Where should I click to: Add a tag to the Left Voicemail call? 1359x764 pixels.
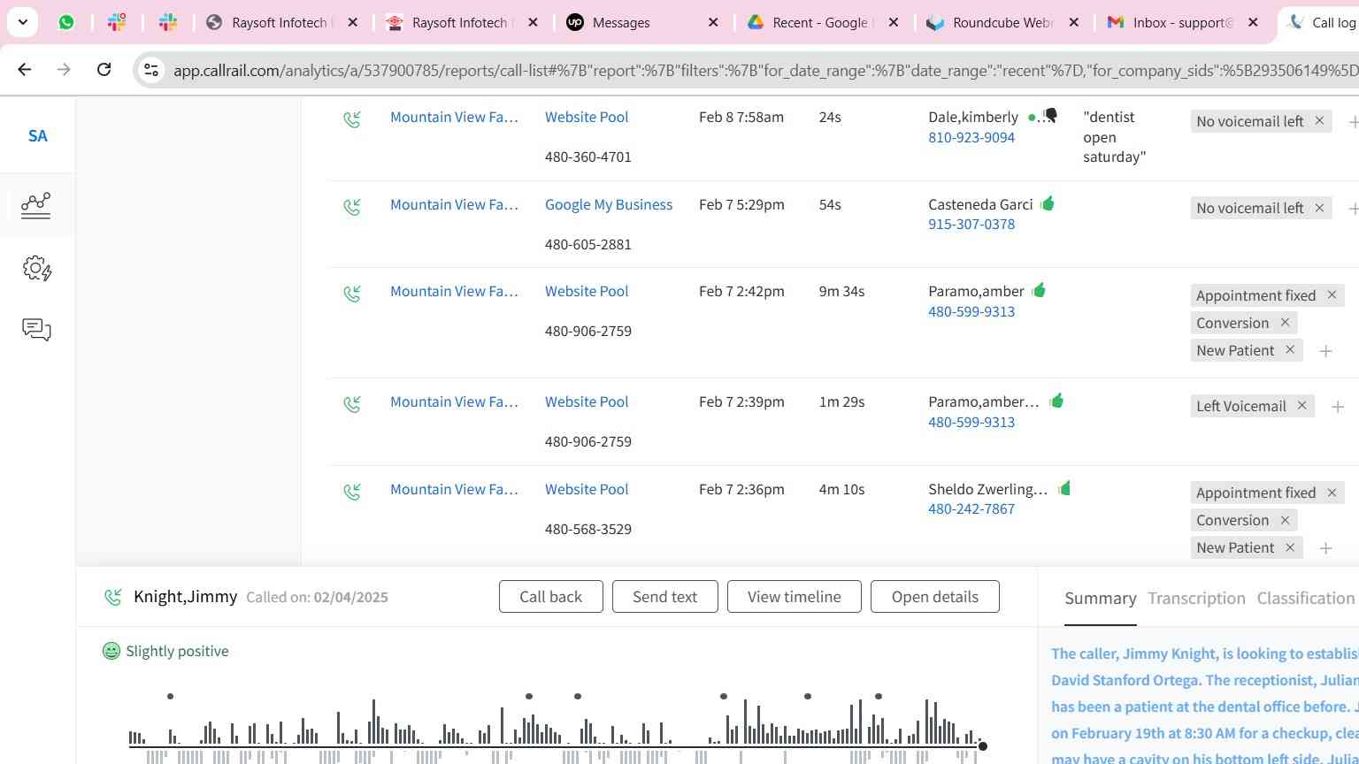click(1338, 407)
